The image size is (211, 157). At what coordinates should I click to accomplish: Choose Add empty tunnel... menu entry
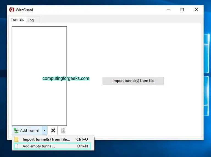pyautogui.click(x=52, y=146)
